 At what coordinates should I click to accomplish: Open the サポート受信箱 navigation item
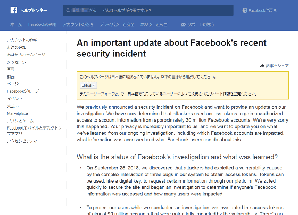[x=197, y=24]
